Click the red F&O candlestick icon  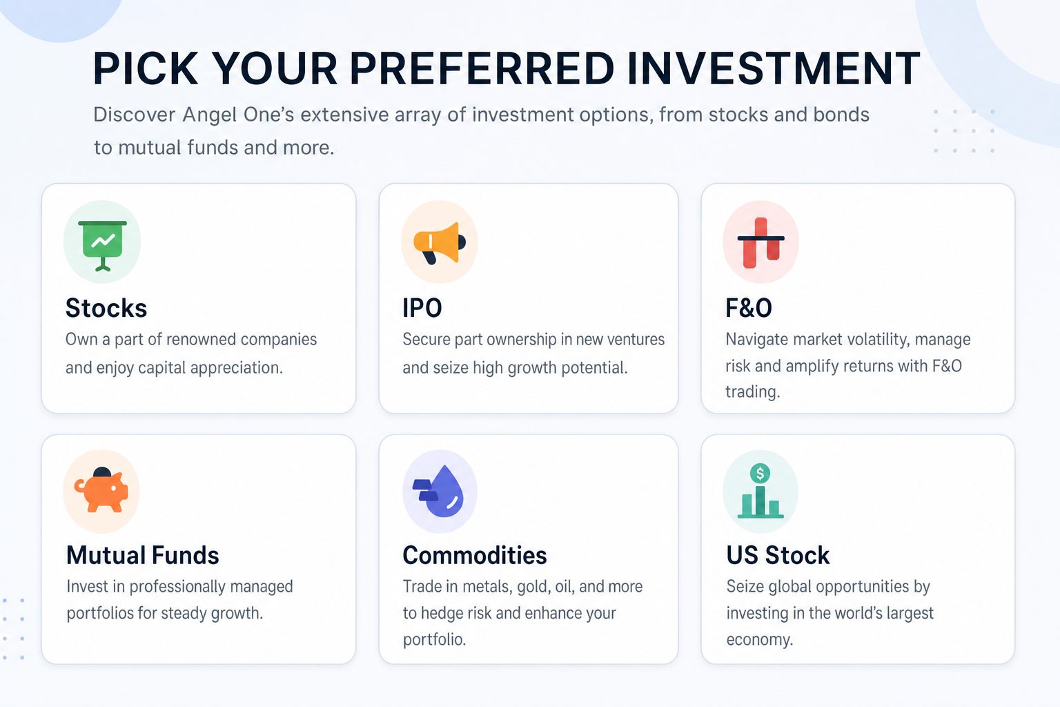(760, 242)
